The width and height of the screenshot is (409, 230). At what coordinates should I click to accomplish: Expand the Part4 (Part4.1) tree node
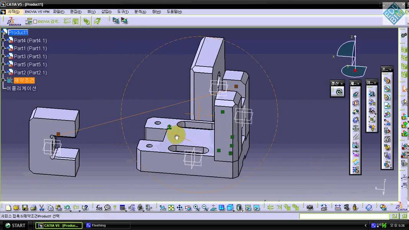point(3,40)
